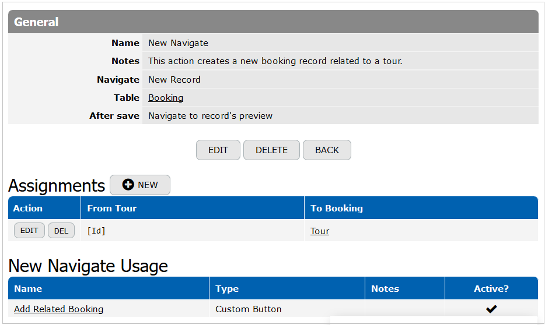Click the Custom Button type cell
This screenshot has width=545, height=325.
tap(248, 309)
